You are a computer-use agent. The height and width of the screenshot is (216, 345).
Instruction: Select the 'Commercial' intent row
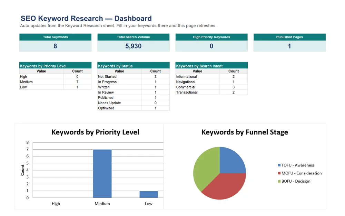pyautogui.click(x=211, y=87)
